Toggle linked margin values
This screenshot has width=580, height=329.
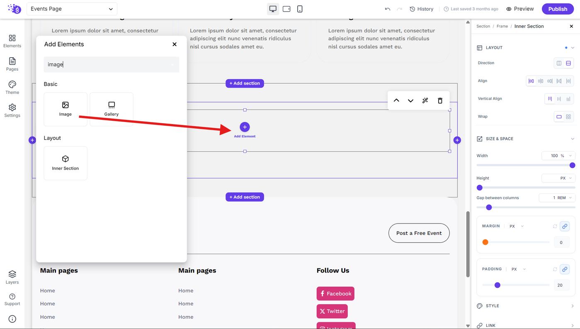click(x=565, y=226)
